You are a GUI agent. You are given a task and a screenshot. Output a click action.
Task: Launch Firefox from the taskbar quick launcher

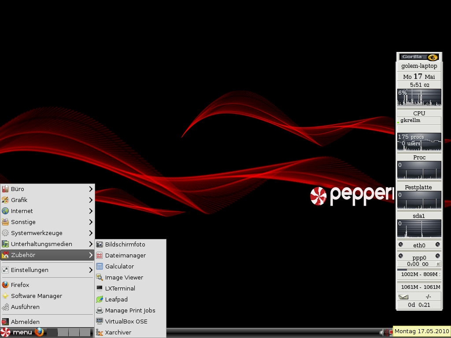click(x=39, y=332)
